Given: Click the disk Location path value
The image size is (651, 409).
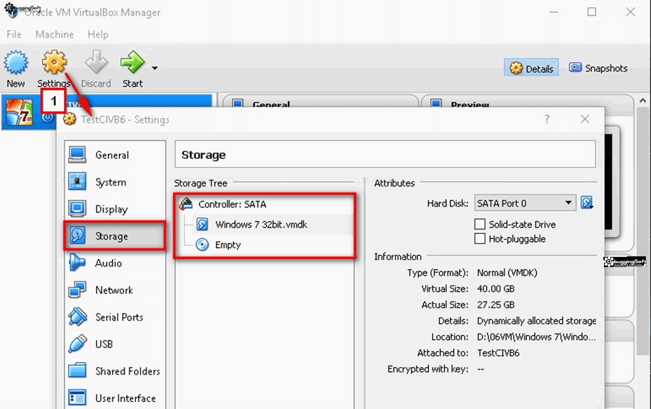Looking at the screenshot, I should coord(537,336).
